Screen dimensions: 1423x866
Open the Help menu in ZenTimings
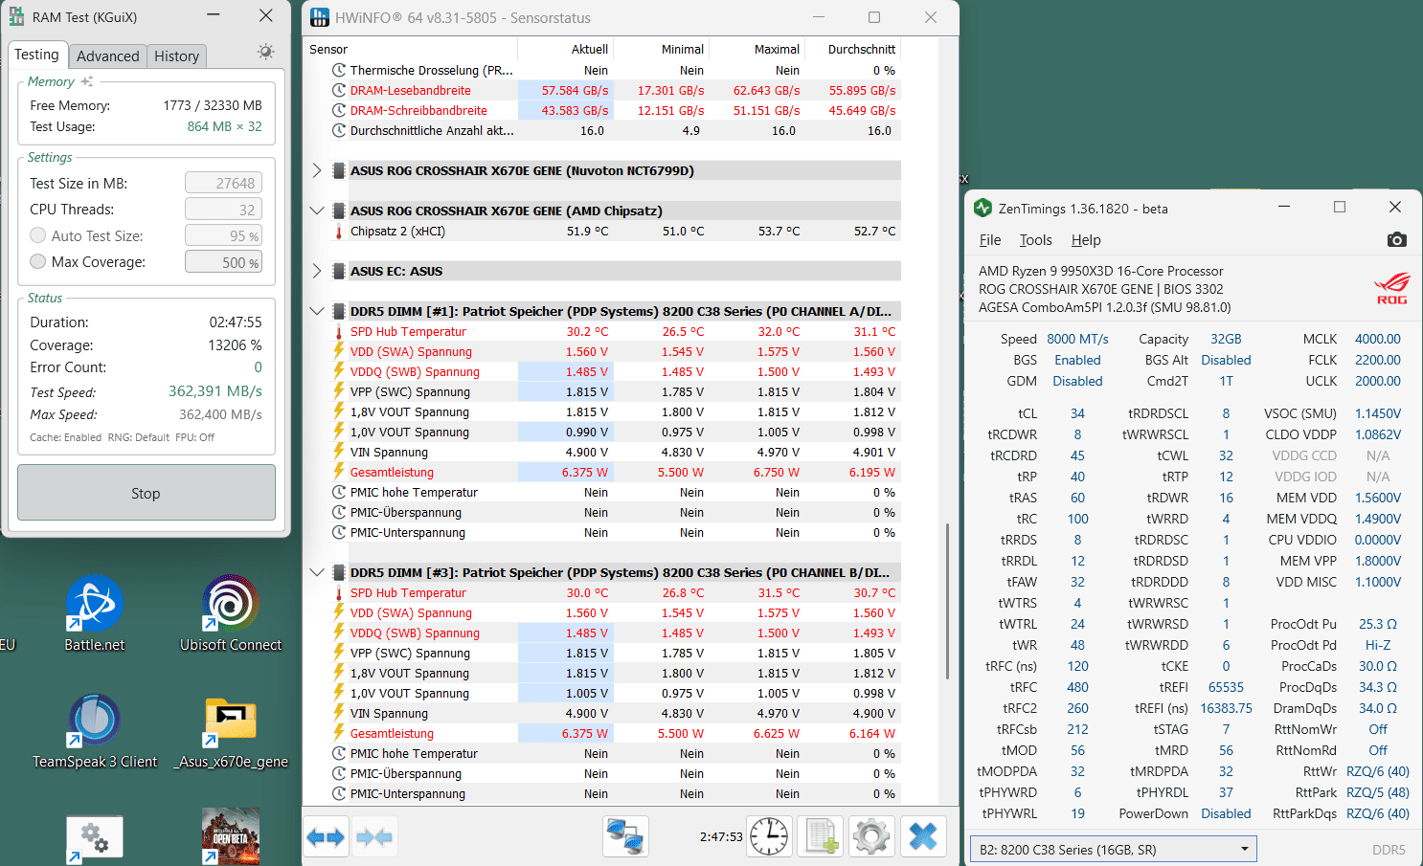(x=1086, y=240)
